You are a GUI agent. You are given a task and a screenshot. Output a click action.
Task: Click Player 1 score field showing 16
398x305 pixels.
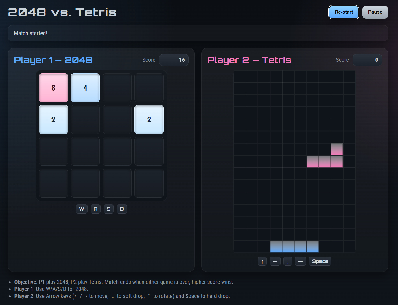174,60
